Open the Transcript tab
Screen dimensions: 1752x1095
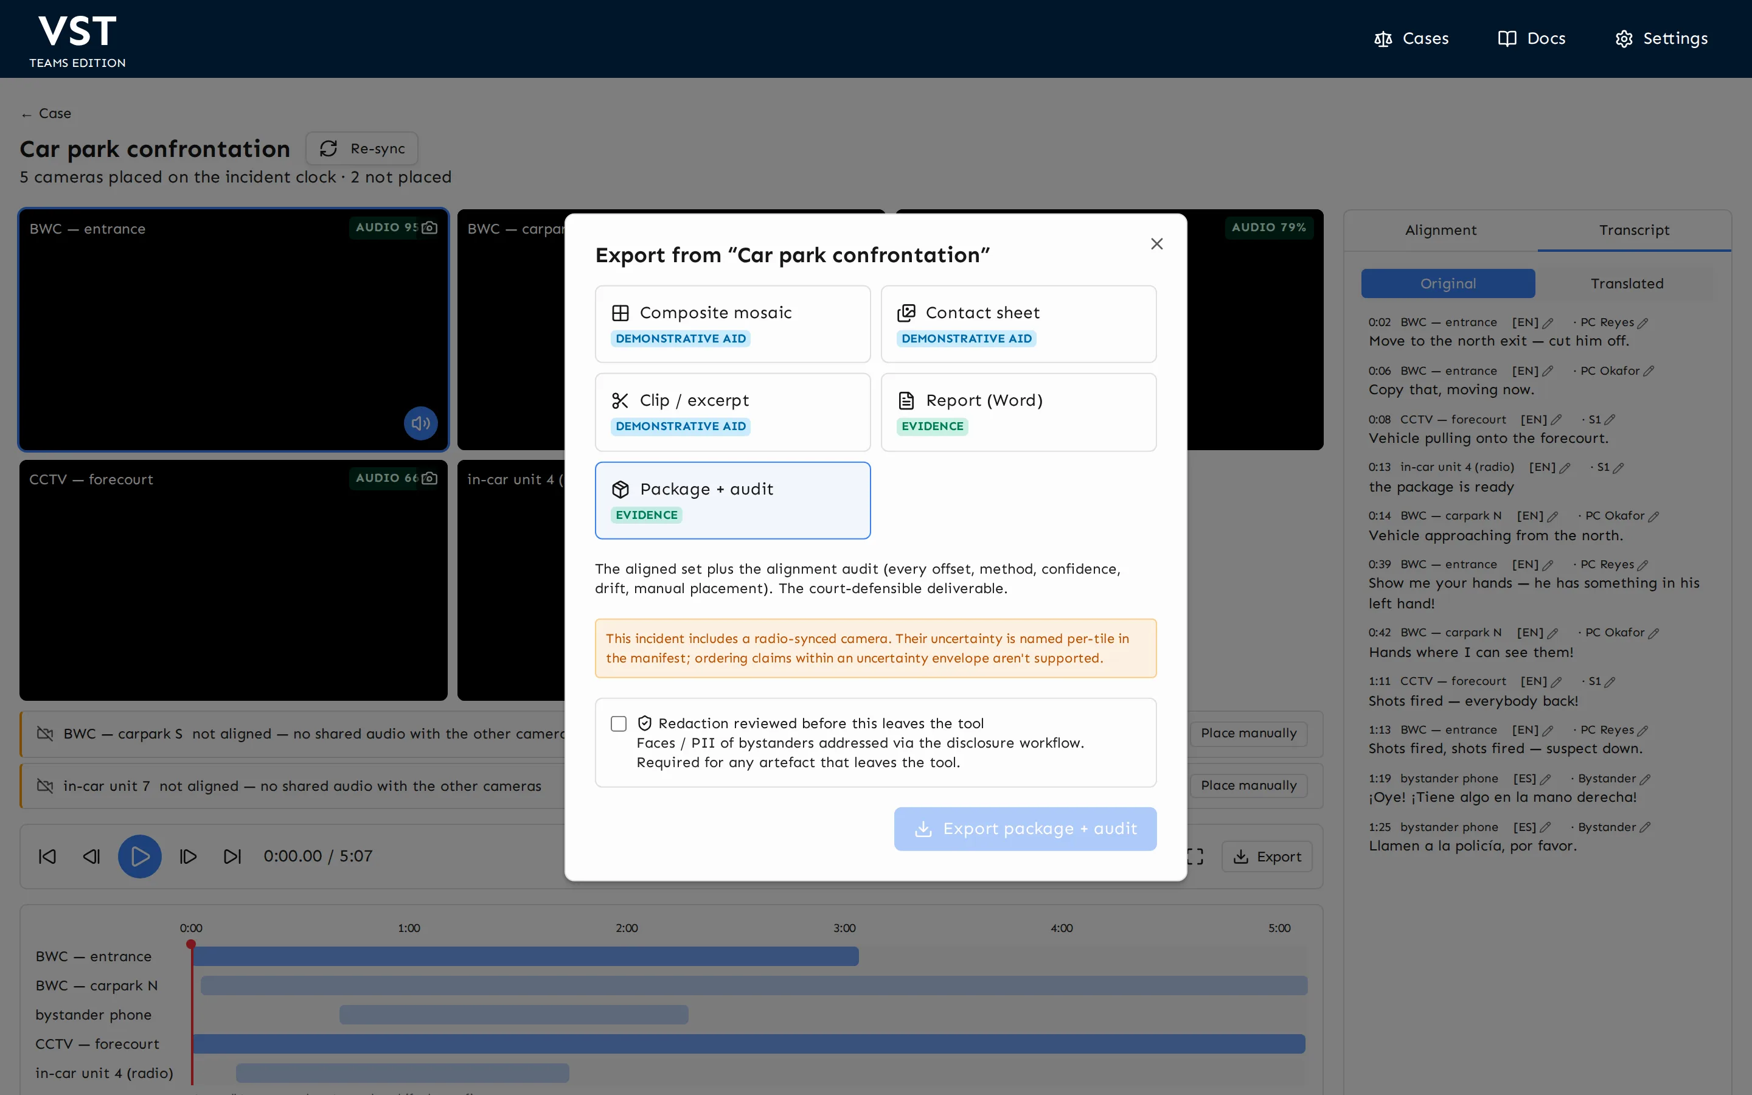(x=1634, y=231)
